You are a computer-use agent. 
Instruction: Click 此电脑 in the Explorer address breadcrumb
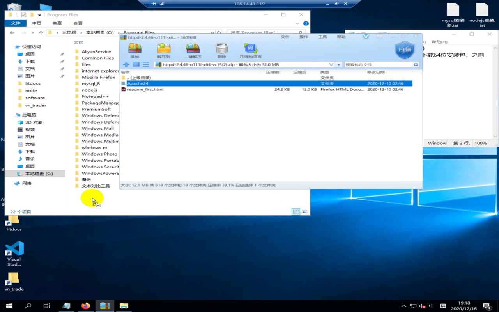click(x=69, y=33)
